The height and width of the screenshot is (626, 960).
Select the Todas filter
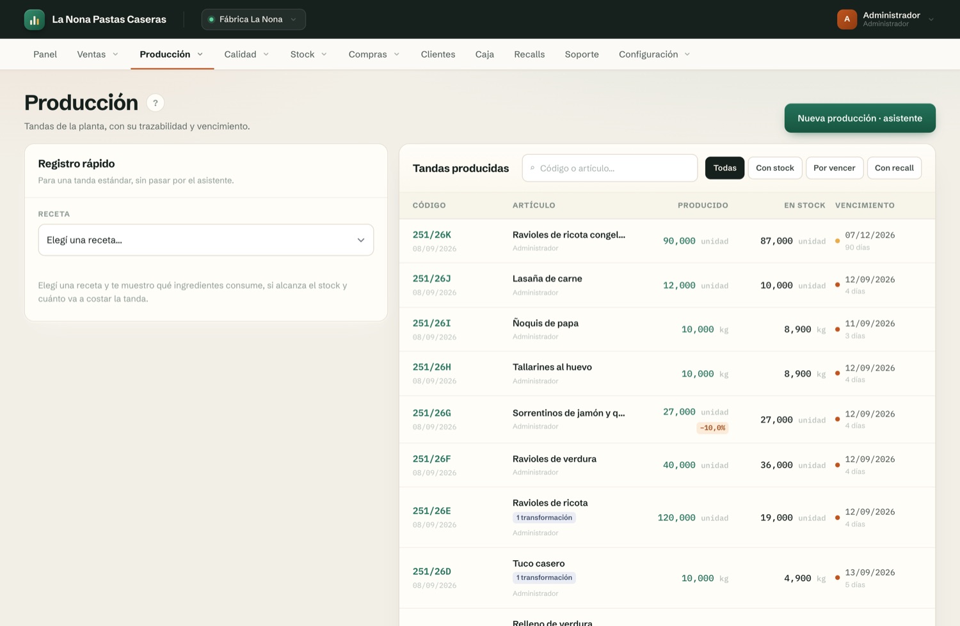coord(724,168)
